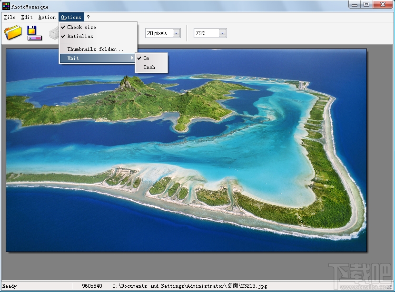Minimize the PhotoMosaique window

click(355, 5)
